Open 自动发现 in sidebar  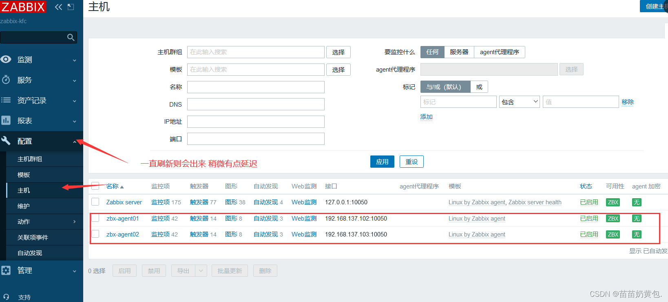(45, 253)
